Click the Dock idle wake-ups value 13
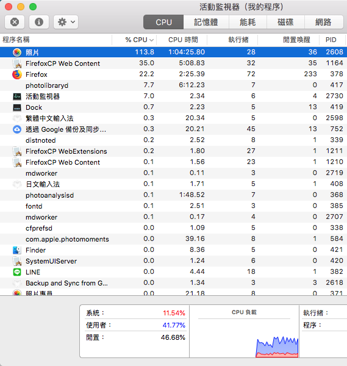Screen dimensions: 347x366 pyautogui.click(x=313, y=107)
